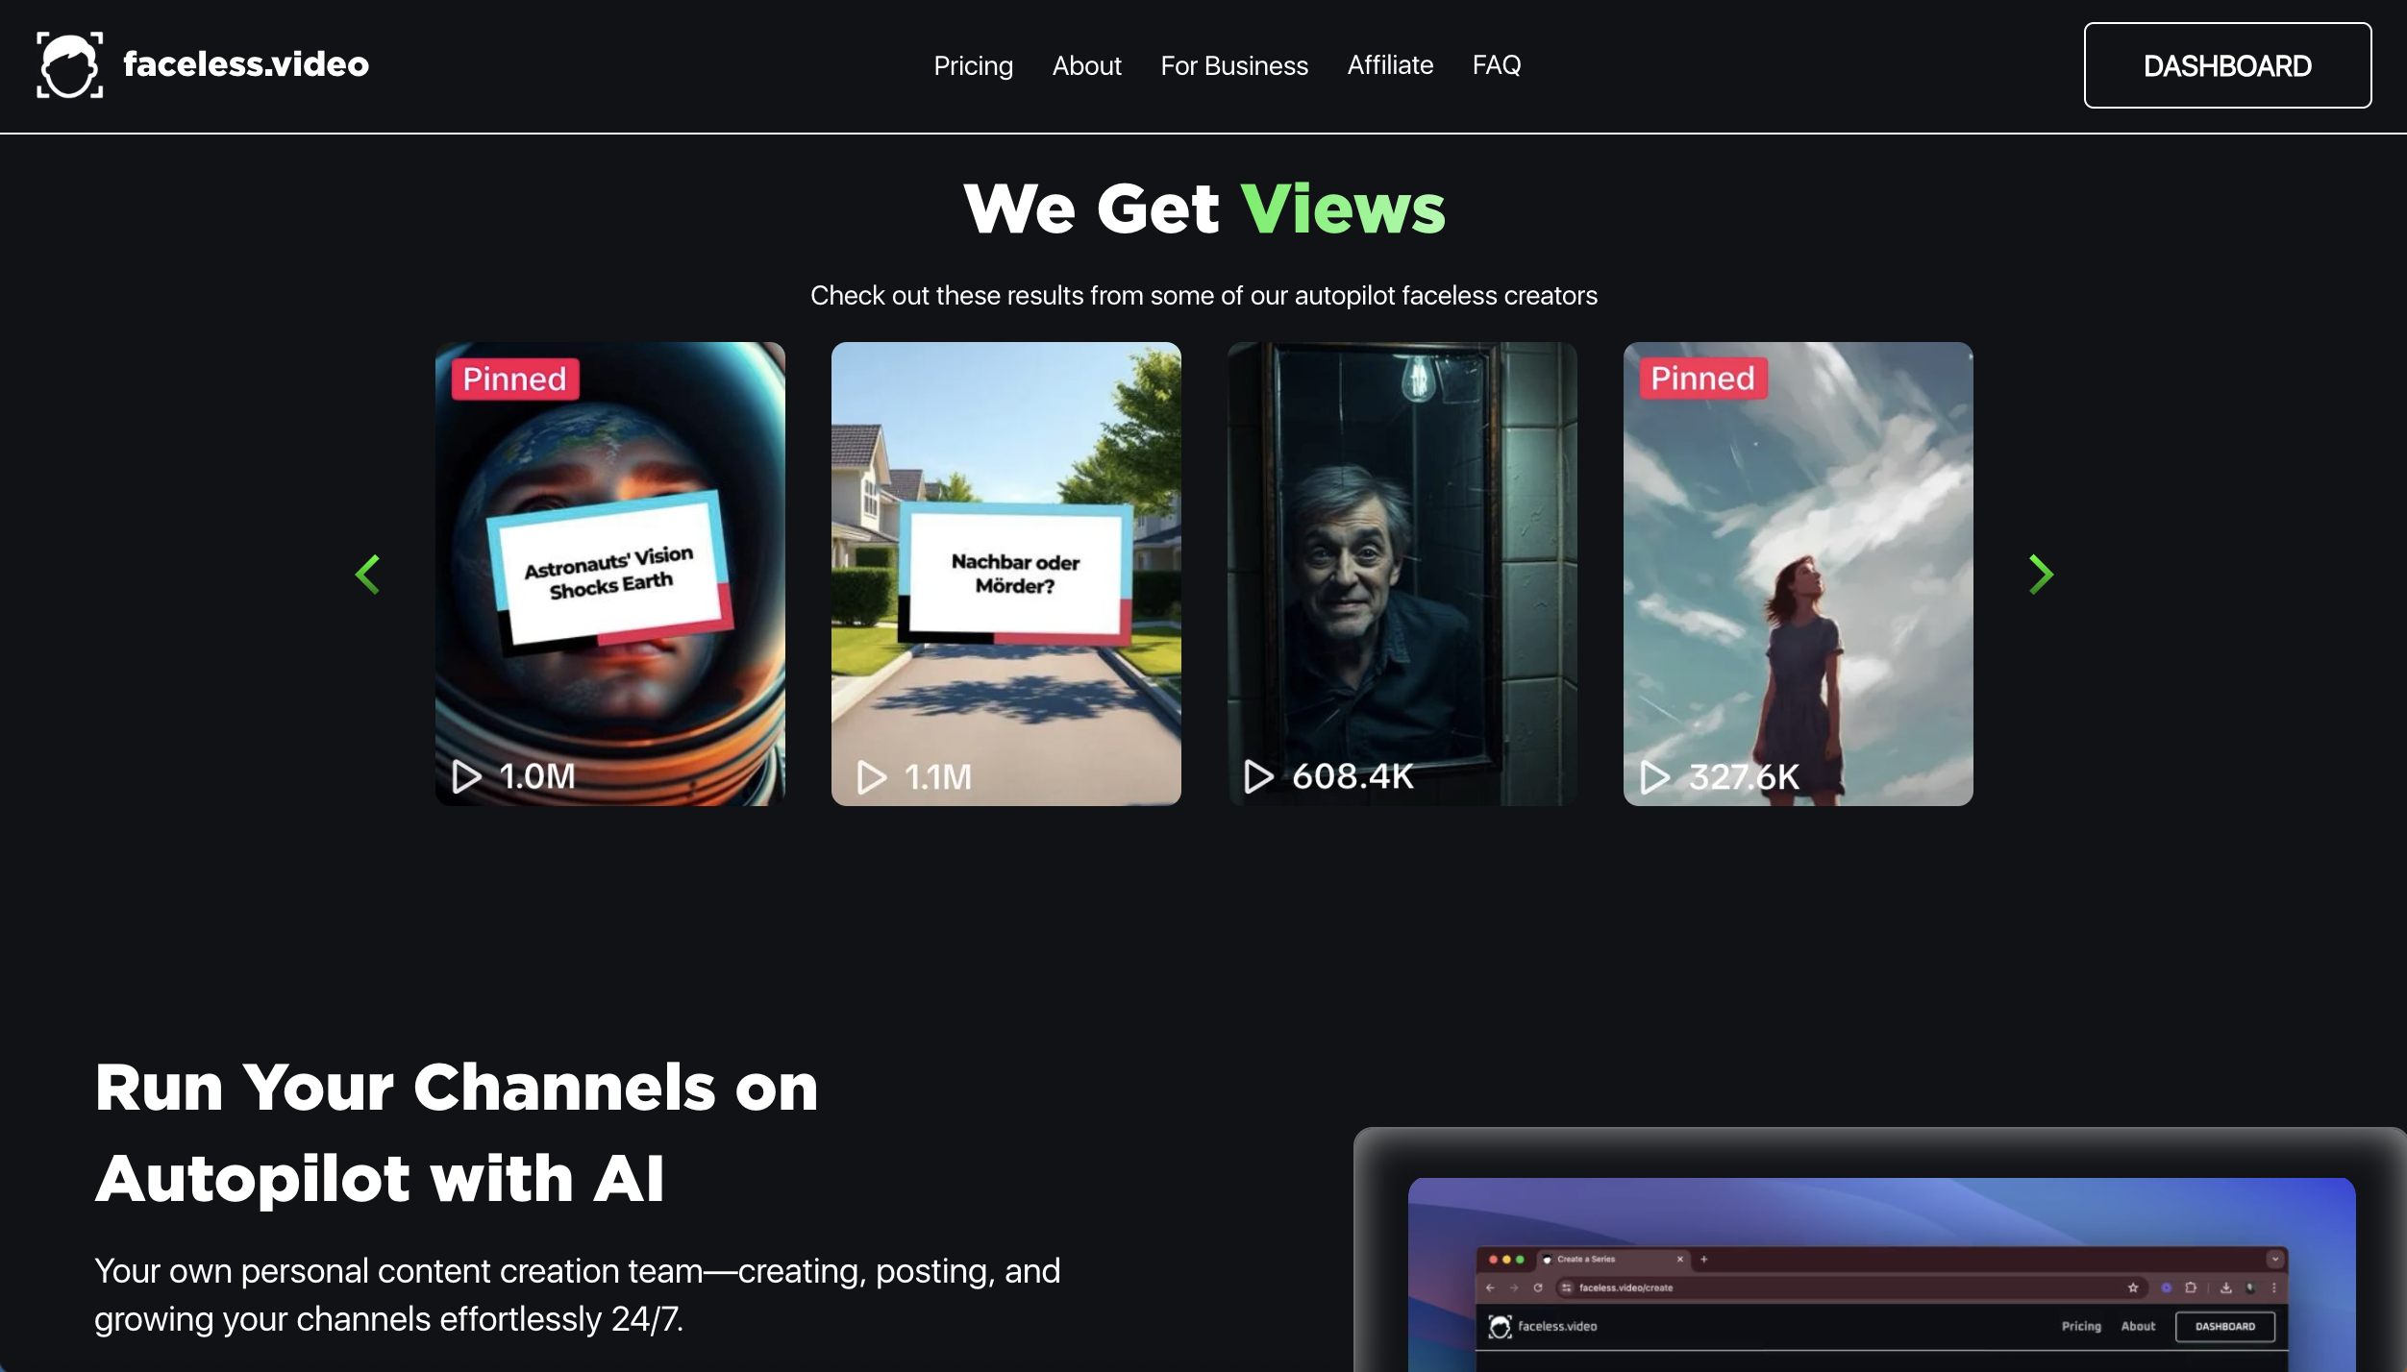Click the faceless.video face logo icon
Screen dimensions: 2407x1372
[x=69, y=65]
